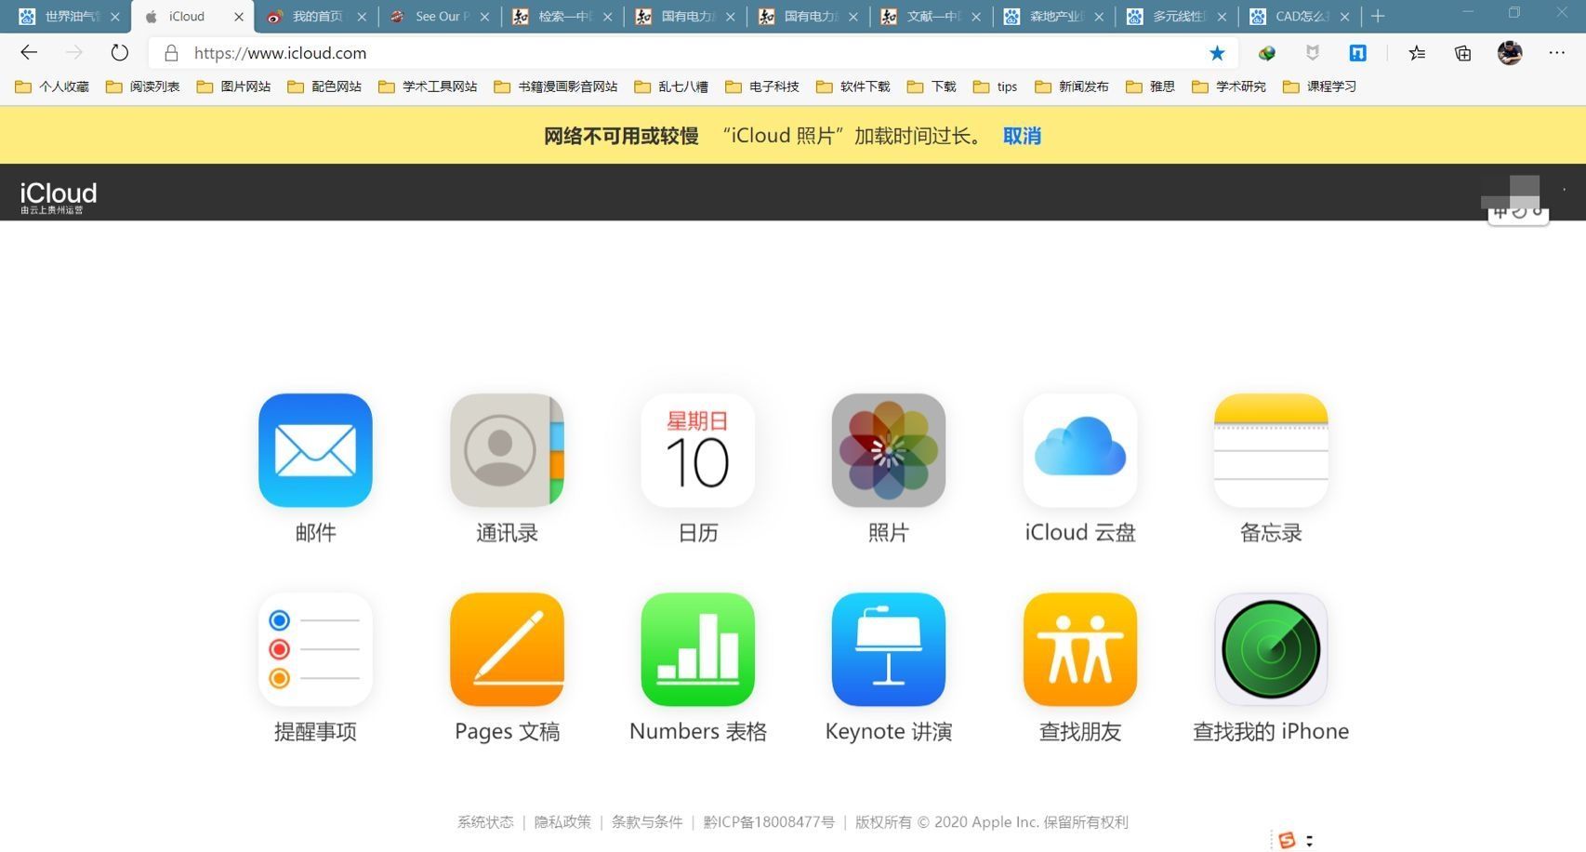Open the iCloud 云盘 drive app
1586x852 pixels.
click(x=1080, y=450)
